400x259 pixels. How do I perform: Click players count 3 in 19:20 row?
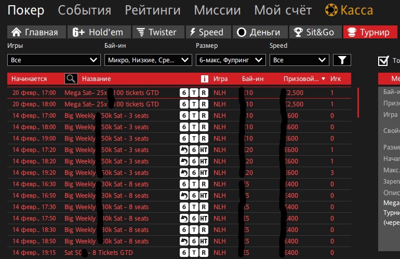pyautogui.click(x=332, y=173)
